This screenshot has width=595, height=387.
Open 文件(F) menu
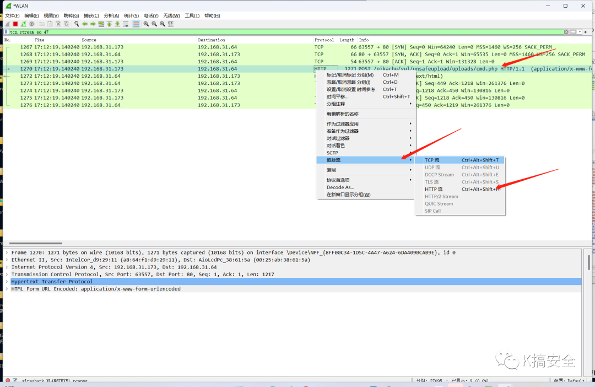pos(12,15)
